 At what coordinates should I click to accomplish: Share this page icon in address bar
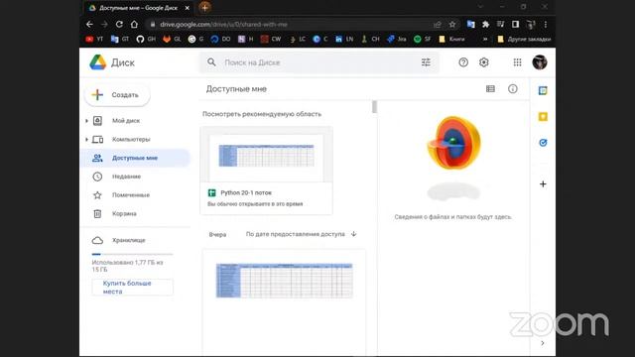(x=438, y=24)
